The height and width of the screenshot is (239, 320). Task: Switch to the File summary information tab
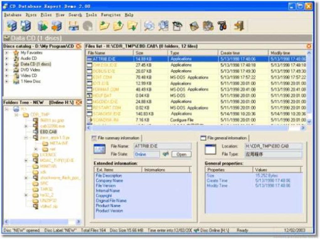coord(116,138)
